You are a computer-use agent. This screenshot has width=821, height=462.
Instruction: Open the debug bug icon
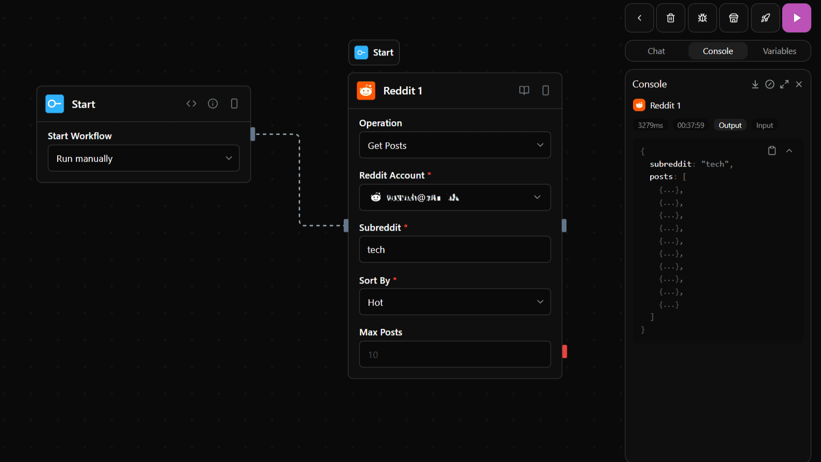[702, 18]
